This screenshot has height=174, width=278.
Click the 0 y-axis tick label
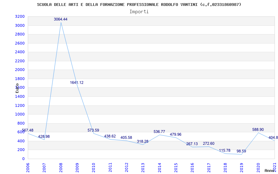tap(23, 159)
